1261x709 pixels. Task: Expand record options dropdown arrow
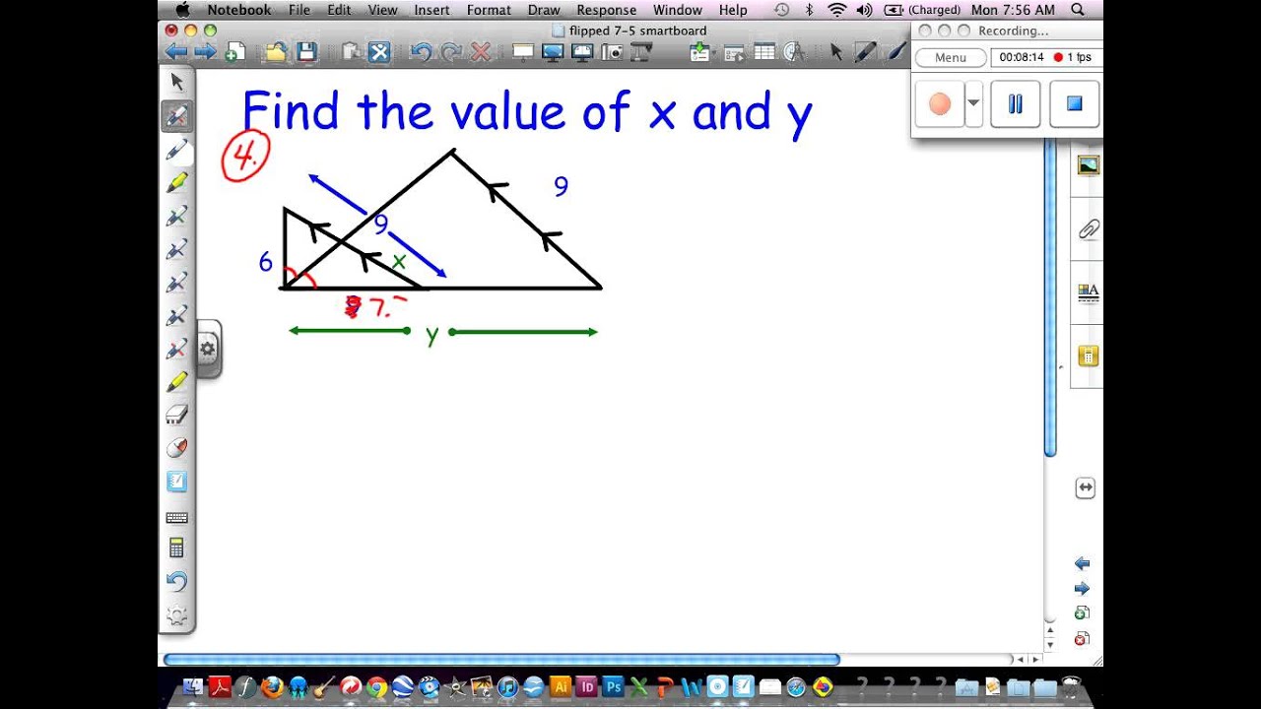click(x=973, y=103)
